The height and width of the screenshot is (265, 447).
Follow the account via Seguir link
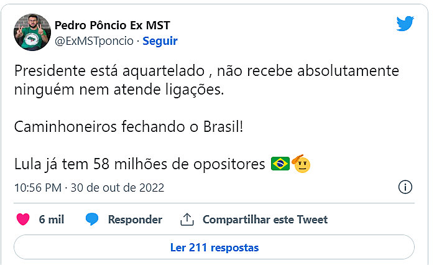(160, 41)
